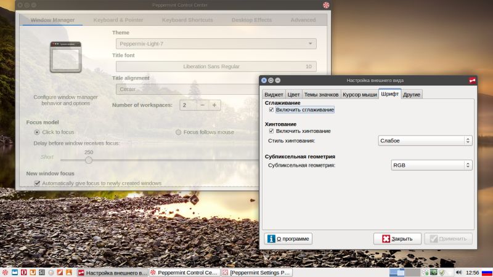Click the О программе button
493x277 pixels.
(288, 239)
